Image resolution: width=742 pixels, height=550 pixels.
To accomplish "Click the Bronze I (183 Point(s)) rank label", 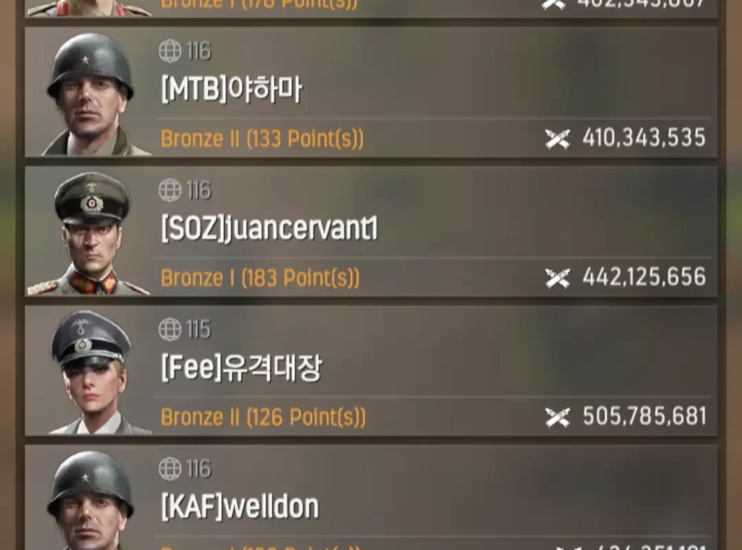I will pos(260,278).
